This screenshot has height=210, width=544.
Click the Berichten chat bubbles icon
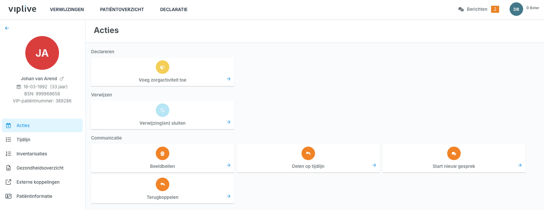(461, 9)
